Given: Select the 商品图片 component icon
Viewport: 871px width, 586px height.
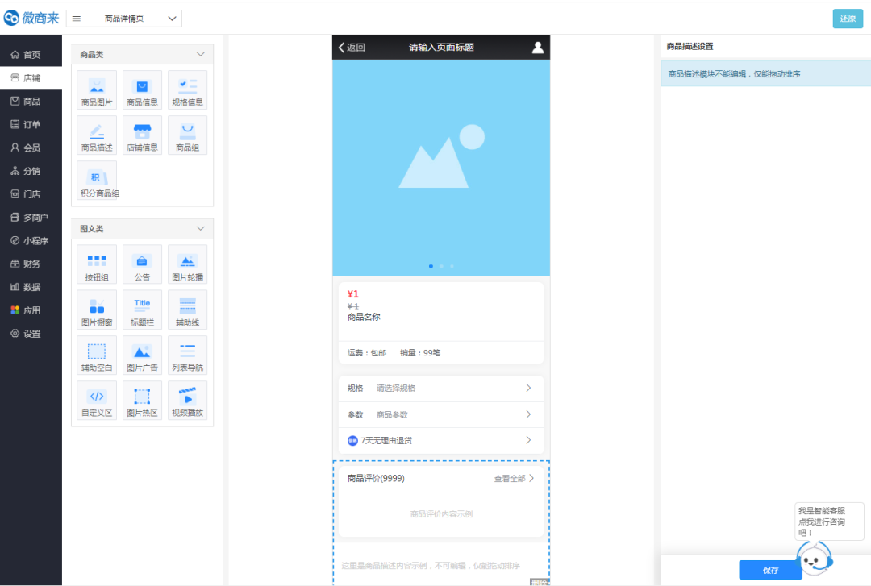Looking at the screenshot, I should [x=97, y=89].
